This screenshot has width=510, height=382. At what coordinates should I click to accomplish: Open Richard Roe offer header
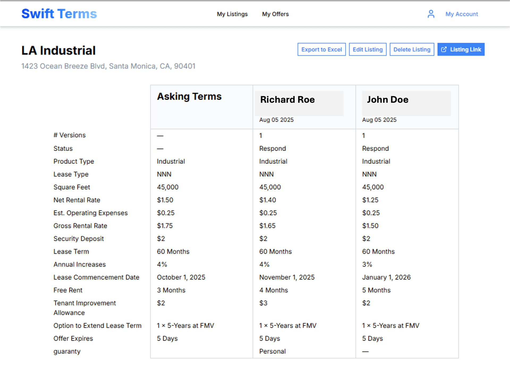tap(287, 100)
